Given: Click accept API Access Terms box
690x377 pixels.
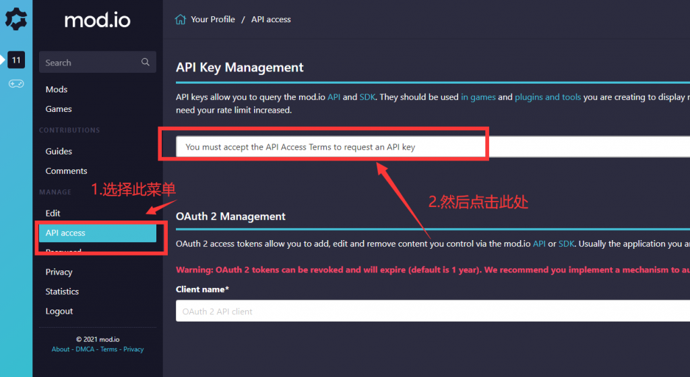Looking at the screenshot, I should 433,146.
